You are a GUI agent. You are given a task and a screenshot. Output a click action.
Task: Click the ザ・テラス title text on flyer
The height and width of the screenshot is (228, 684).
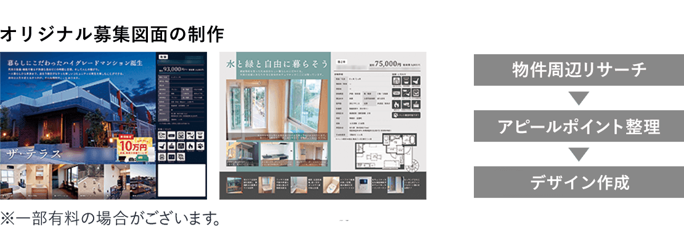[x=33, y=153]
